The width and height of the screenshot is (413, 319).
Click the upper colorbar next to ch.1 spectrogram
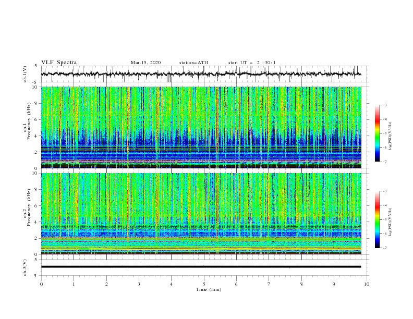(x=377, y=133)
